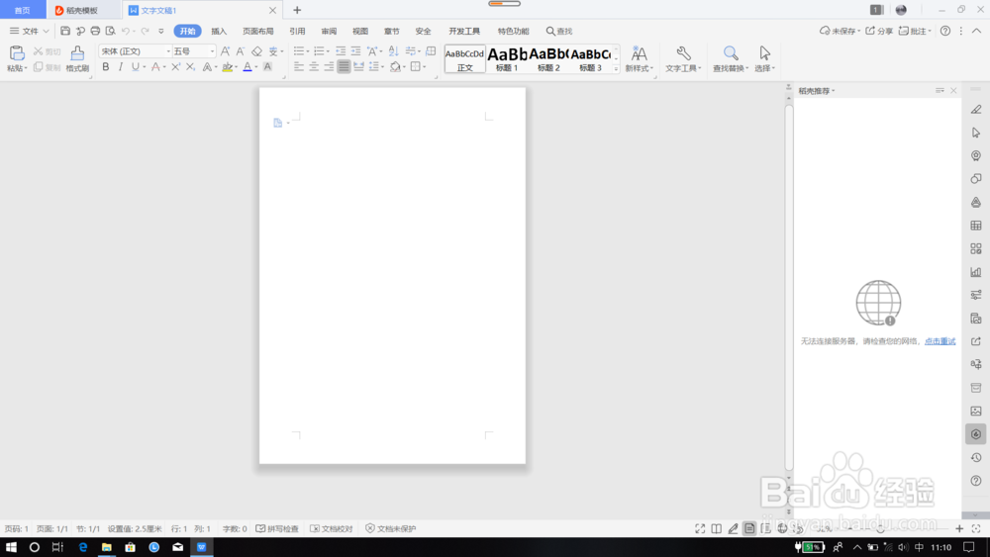Toggle Underline formatting
The height and width of the screenshot is (557, 990).
(135, 67)
